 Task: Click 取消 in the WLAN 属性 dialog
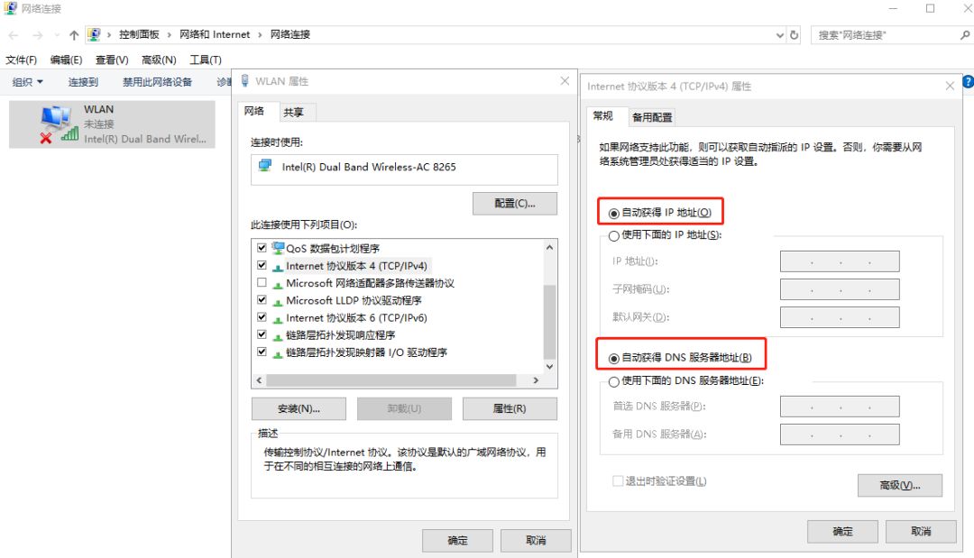pos(536,541)
